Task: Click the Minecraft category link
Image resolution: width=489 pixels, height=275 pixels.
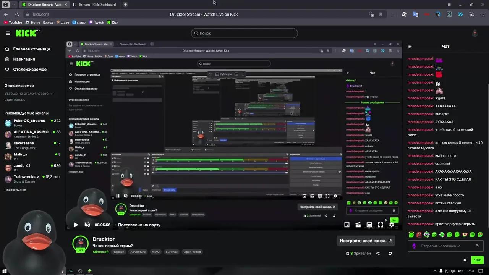Action: 101,252
